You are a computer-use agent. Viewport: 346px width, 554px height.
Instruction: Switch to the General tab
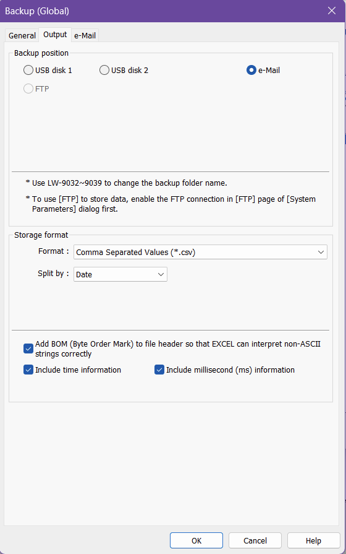click(x=22, y=35)
